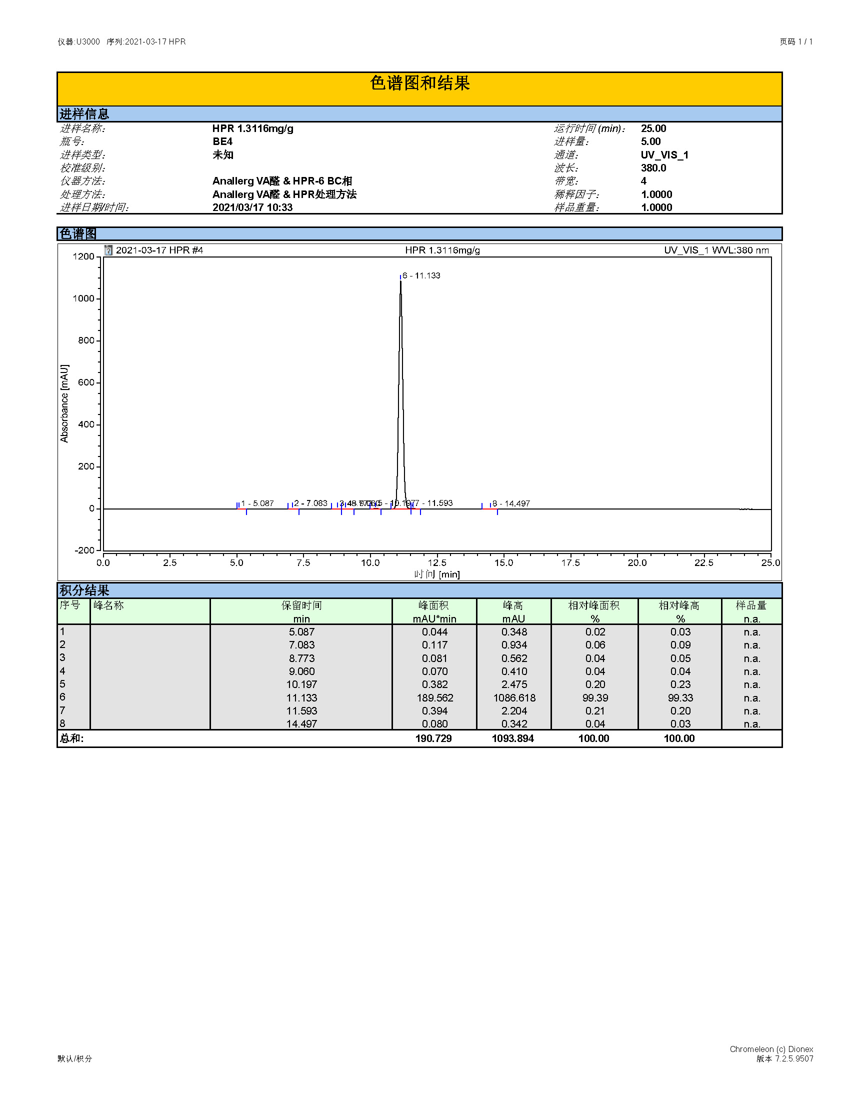Select retention time cell "11.593" in table
Screen dimensions: 850x1100
point(301,711)
